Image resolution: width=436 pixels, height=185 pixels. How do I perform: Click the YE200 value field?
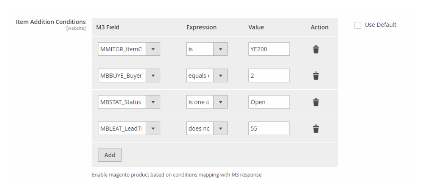[269, 49]
